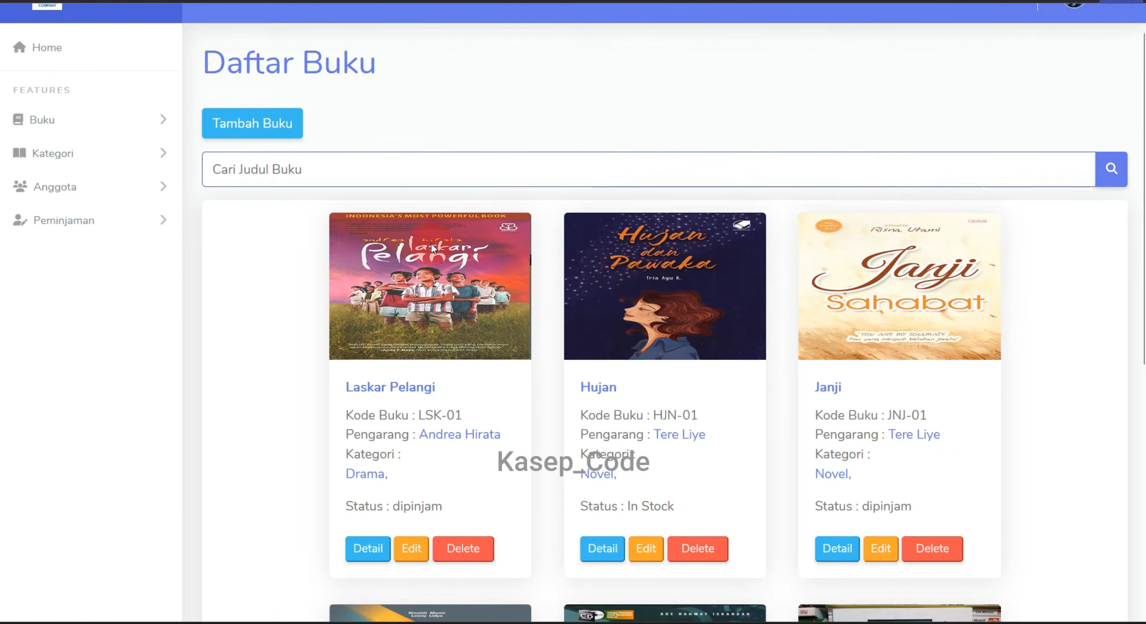Click the Andrea Hirata author link
The image size is (1146, 624).
point(459,434)
